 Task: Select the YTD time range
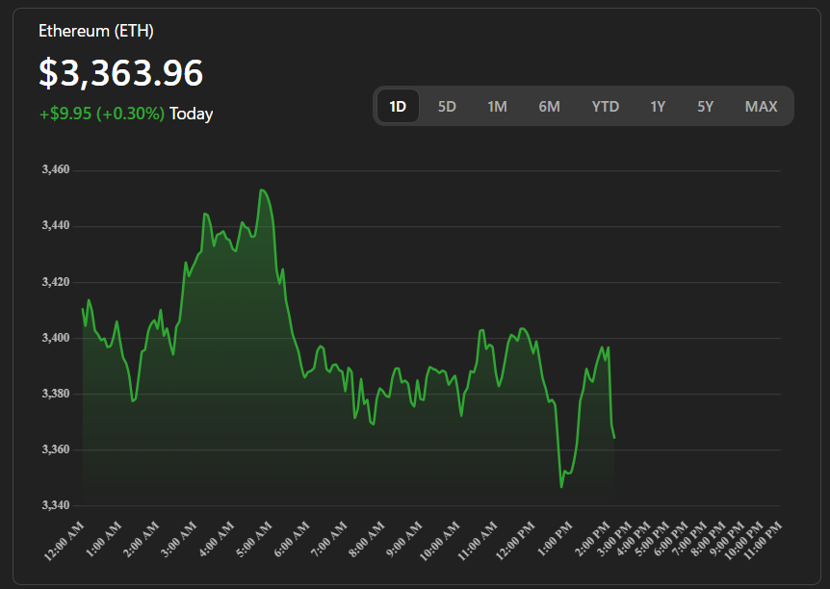[605, 106]
